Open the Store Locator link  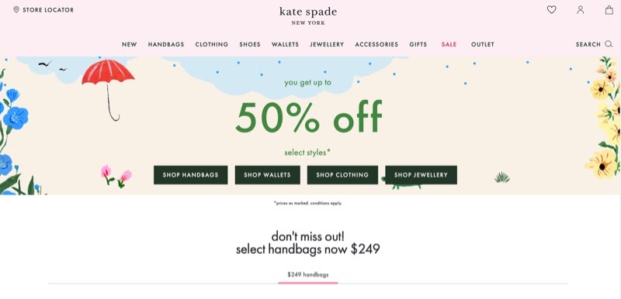[x=48, y=10]
